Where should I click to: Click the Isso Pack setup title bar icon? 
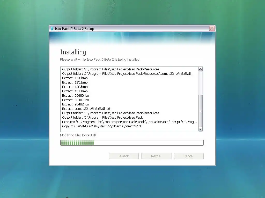click(x=52, y=29)
